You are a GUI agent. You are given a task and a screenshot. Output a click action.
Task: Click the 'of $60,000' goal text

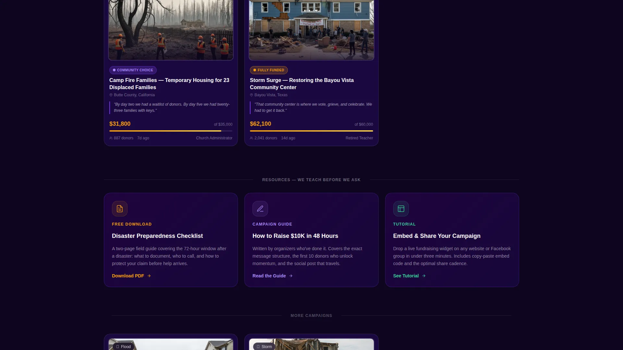364,124
